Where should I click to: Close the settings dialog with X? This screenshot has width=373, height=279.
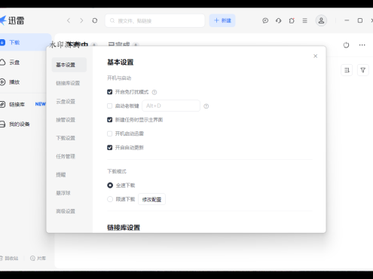[316, 56]
